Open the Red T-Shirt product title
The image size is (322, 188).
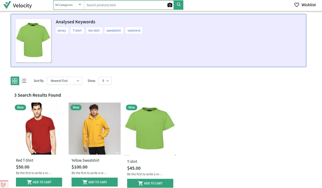pyautogui.click(x=25, y=160)
